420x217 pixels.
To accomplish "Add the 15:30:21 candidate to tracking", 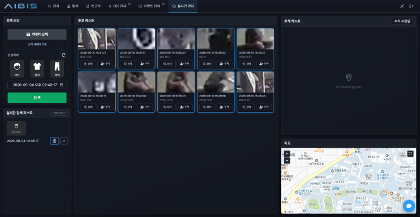I will (264, 64).
